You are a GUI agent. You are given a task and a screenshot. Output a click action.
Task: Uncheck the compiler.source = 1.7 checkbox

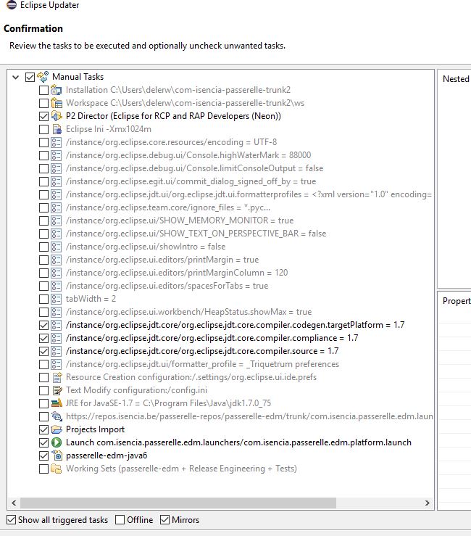(x=43, y=351)
